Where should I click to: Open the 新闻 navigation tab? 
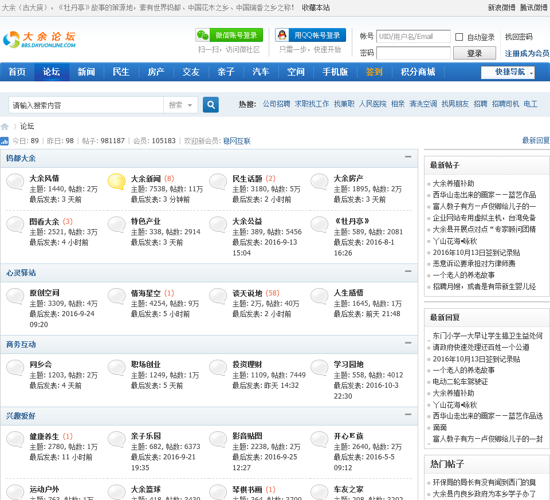click(x=86, y=72)
